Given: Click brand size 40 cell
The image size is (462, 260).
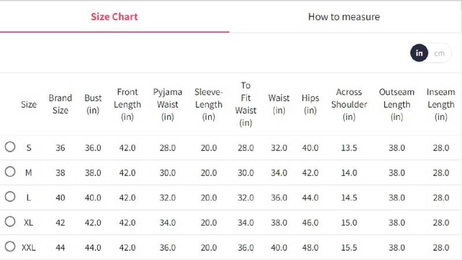Looking at the screenshot, I should [60, 197].
